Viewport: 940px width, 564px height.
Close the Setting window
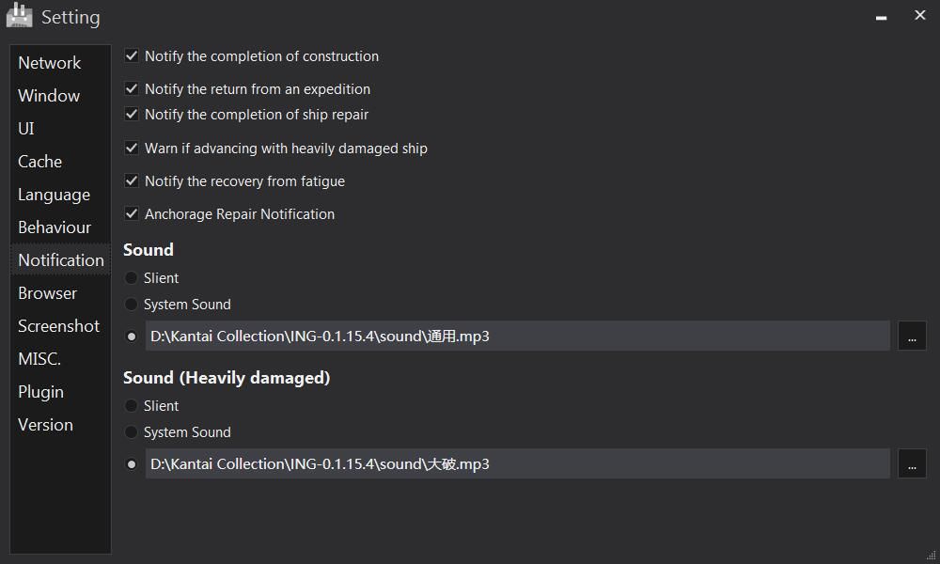pos(919,15)
